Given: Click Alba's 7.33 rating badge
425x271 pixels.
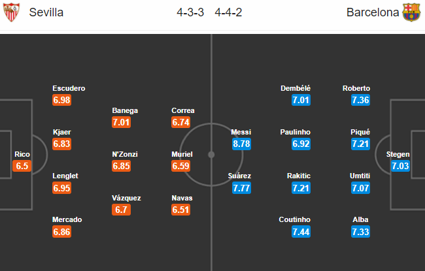Looking at the screenshot, I should (360, 232).
